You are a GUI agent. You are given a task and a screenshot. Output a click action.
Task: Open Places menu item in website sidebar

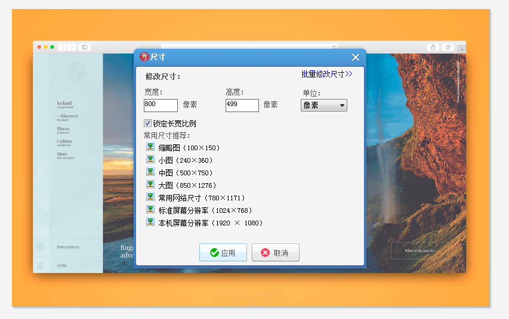[x=63, y=130]
